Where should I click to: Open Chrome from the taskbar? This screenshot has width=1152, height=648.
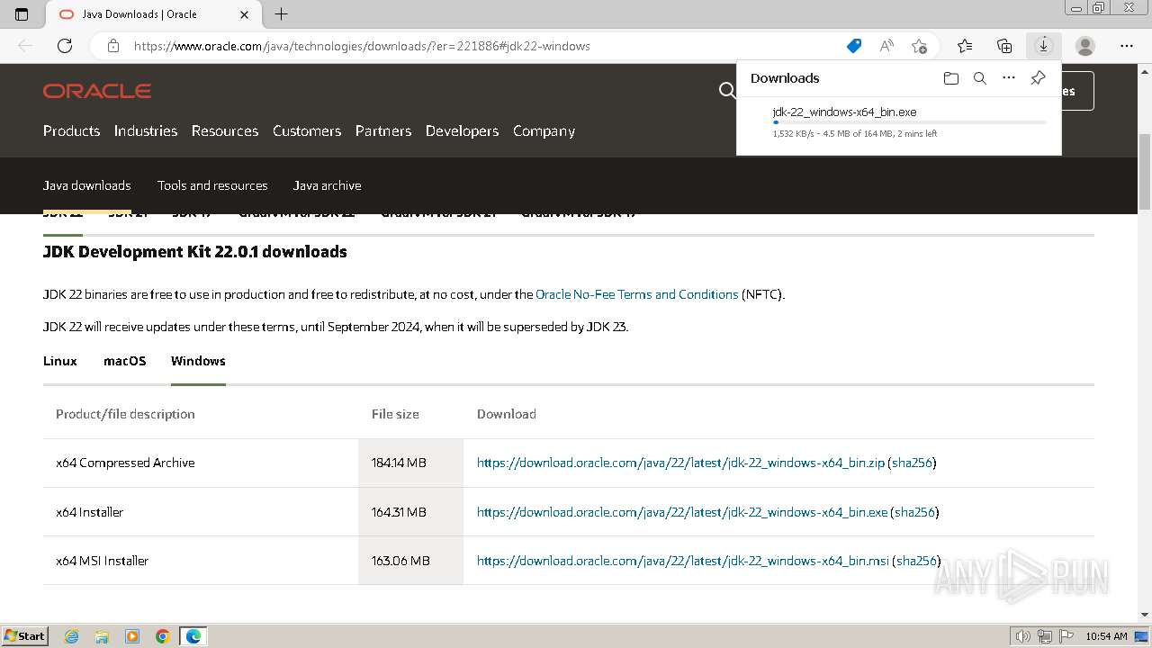point(163,636)
